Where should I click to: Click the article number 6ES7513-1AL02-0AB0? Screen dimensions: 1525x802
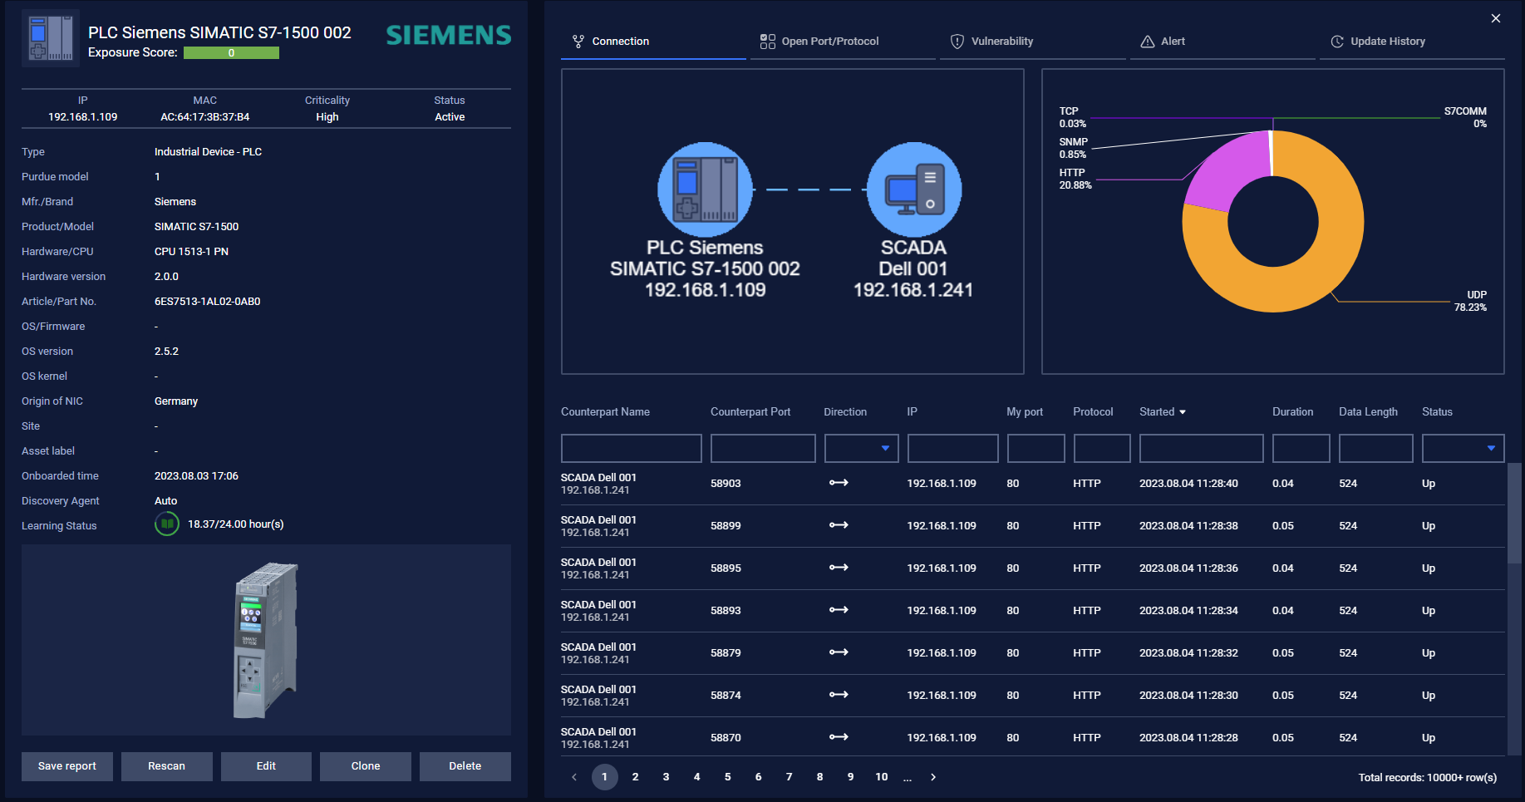[x=207, y=302]
